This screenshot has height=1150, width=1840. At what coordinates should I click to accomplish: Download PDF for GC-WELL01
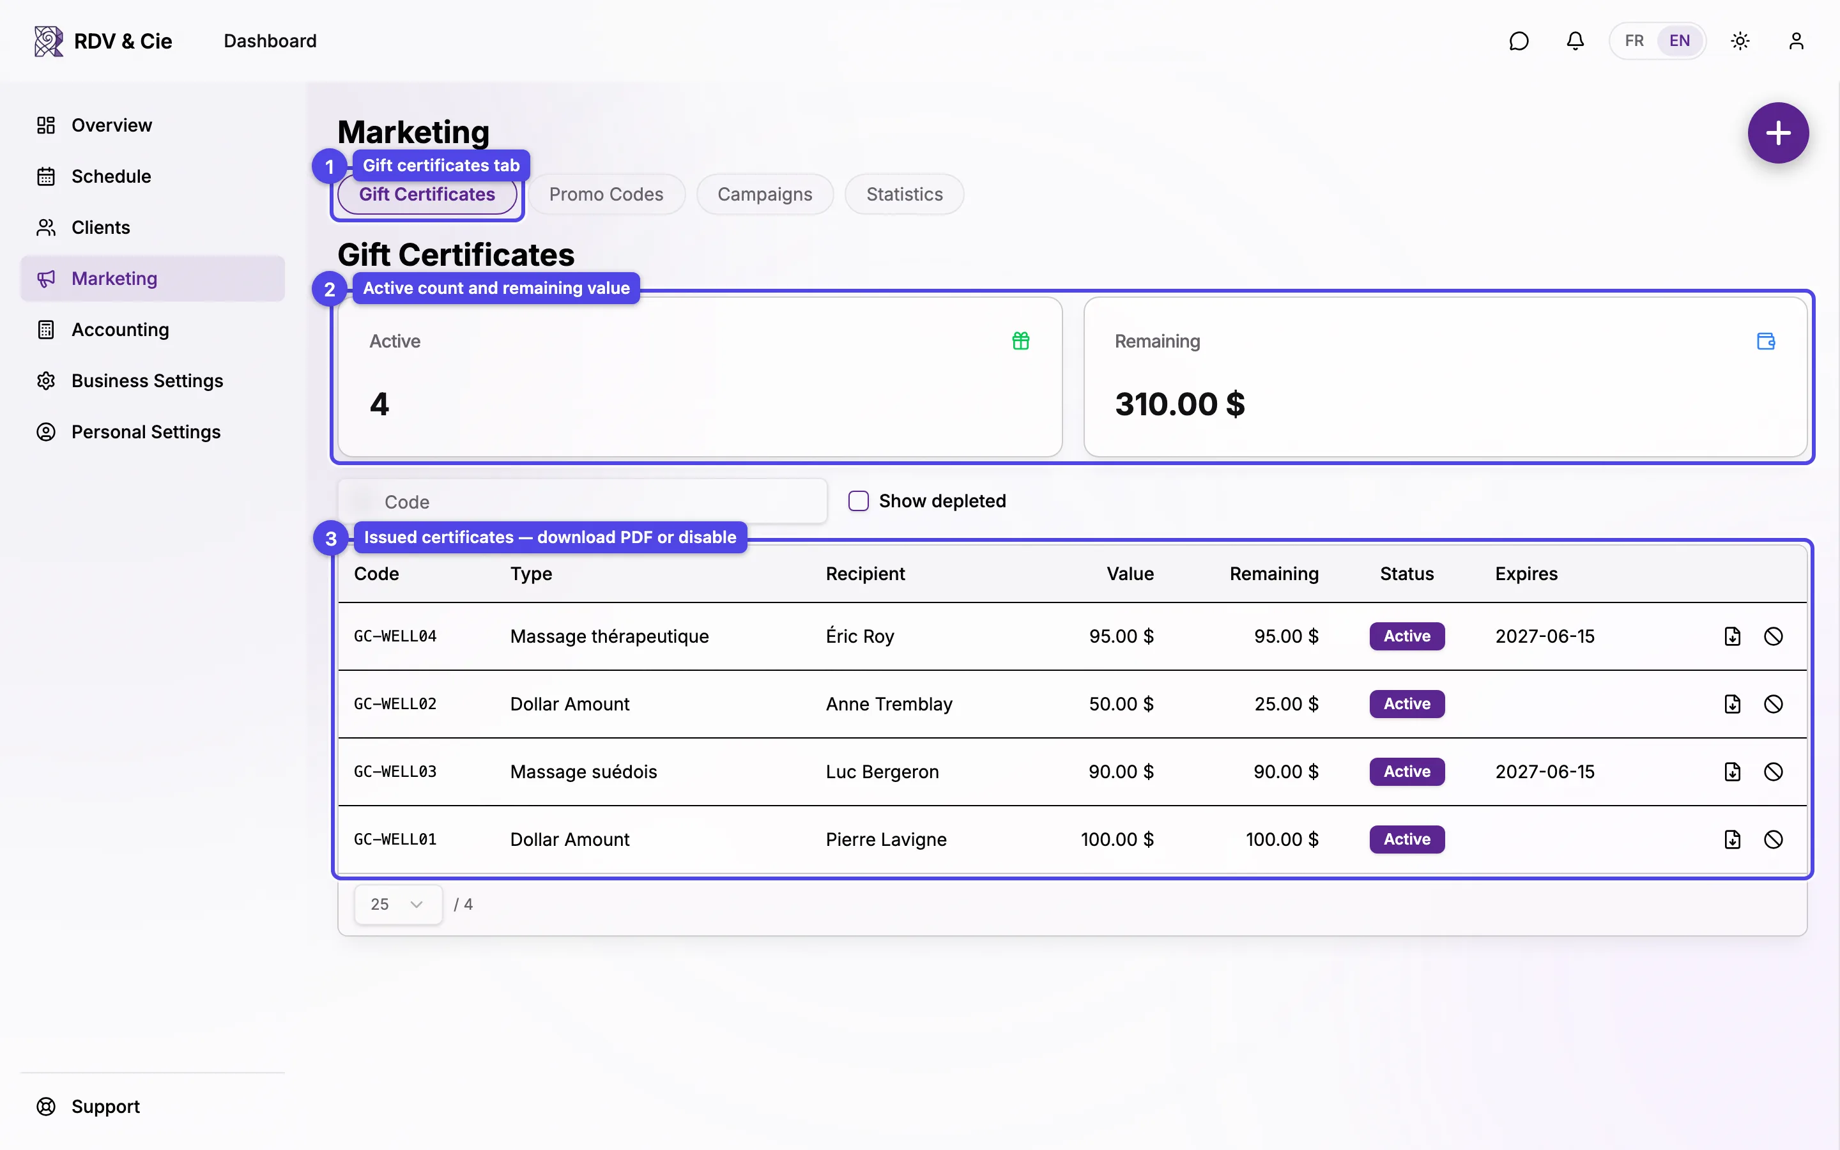coord(1732,839)
